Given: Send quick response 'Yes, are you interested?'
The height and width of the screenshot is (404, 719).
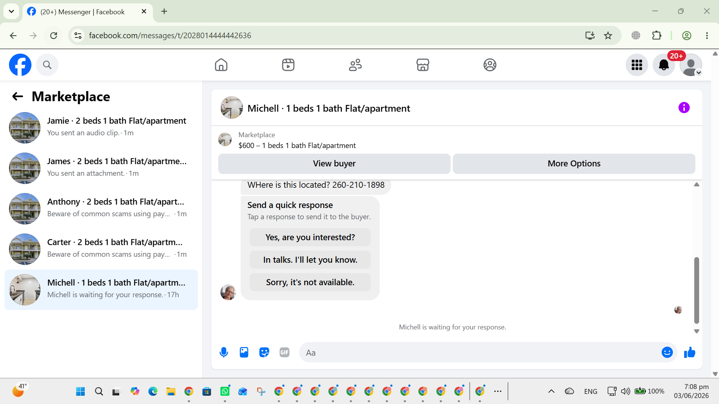Looking at the screenshot, I should coord(310,237).
